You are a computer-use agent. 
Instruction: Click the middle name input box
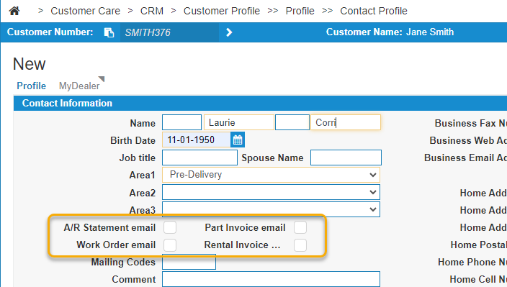tap(292, 122)
